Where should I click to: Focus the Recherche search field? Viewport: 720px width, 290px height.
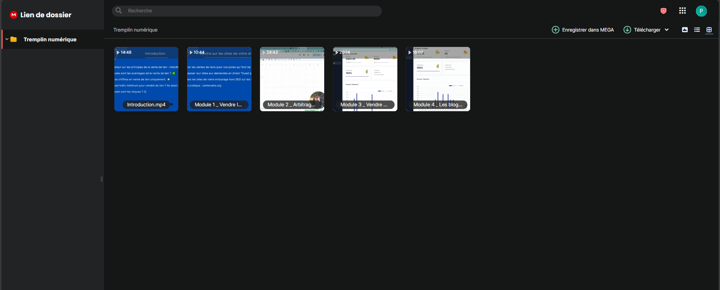tap(247, 11)
